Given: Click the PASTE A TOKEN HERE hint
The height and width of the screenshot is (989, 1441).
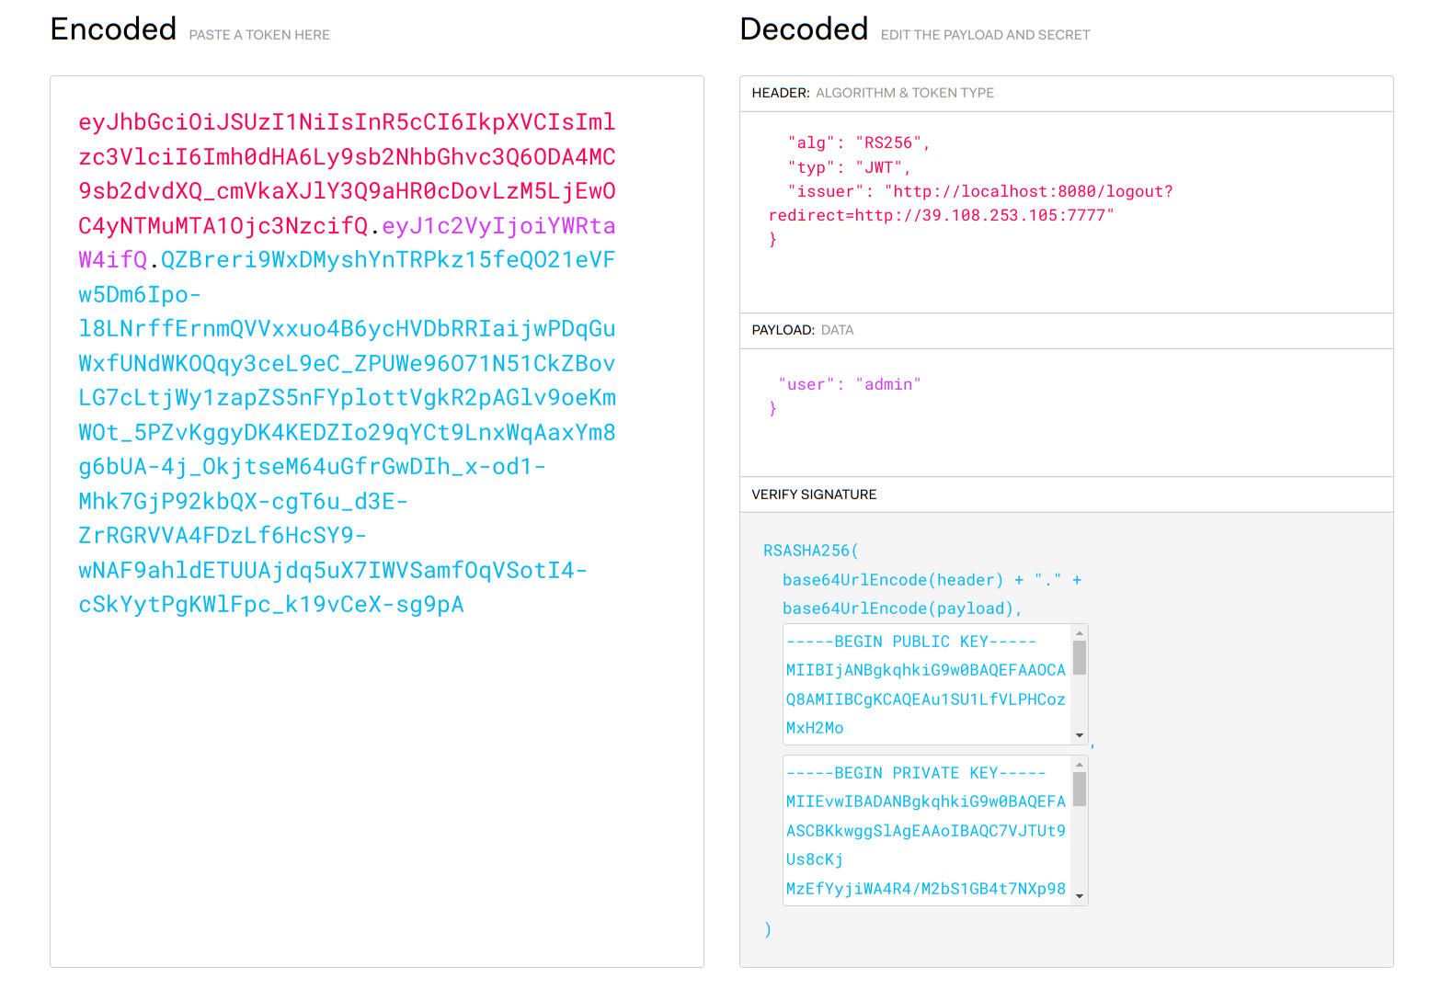Looking at the screenshot, I should (x=259, y=35).
